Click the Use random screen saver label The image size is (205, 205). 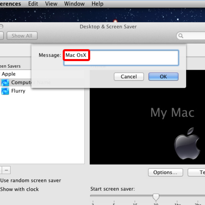point(31,180)
